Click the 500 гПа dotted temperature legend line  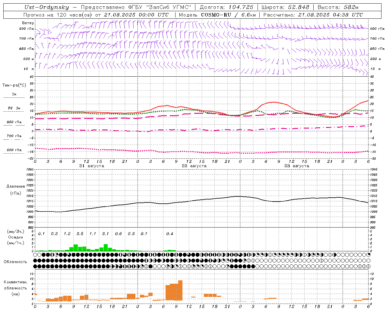tap(14, 153)
